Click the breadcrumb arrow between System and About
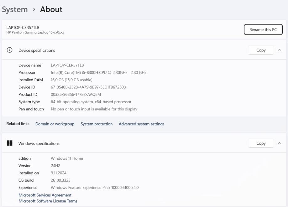 (34, 9)
